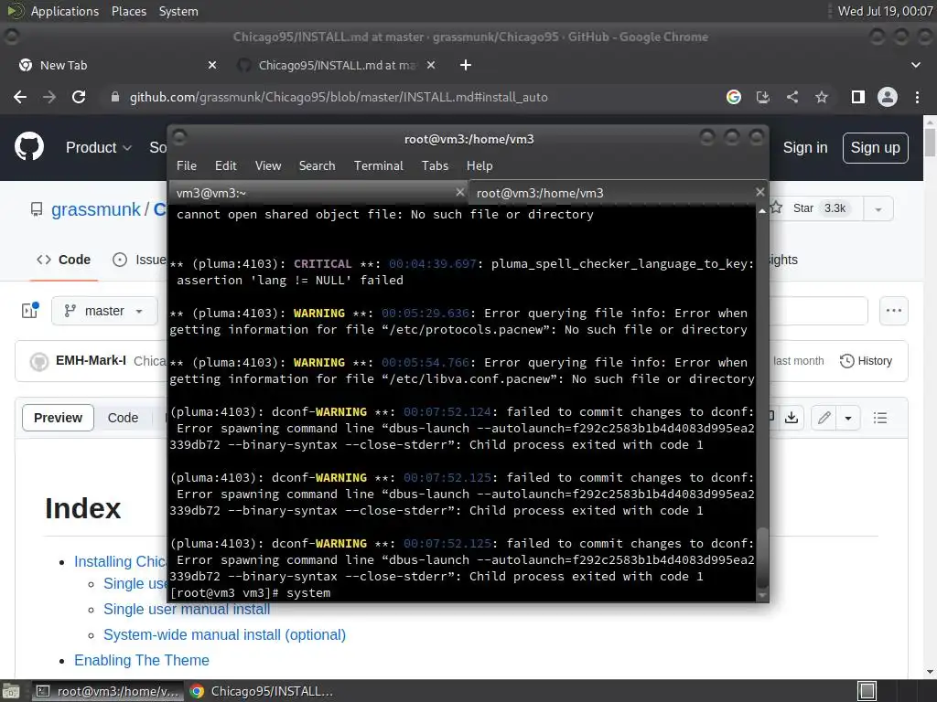Open the Issues tab icon
The height and width of the screenshot is (702, 937).
click(120, 260)
